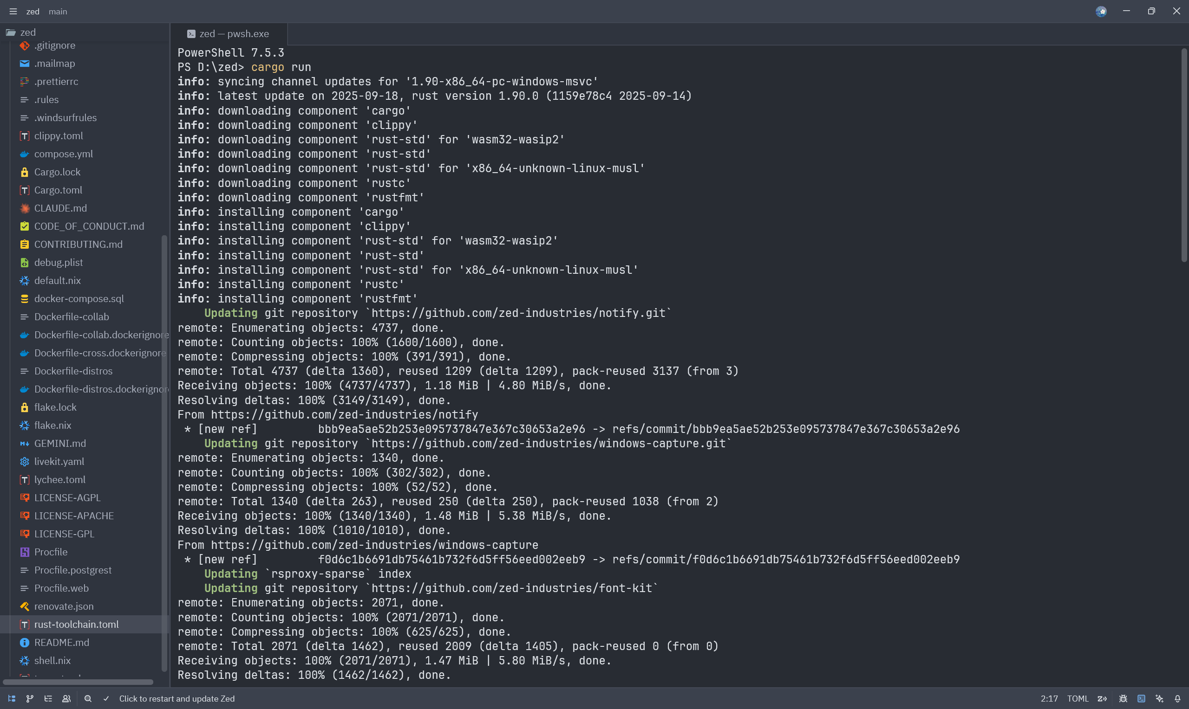Open the debugger panel bug icon
The height and width of the screenshot is (709, 1189).
1123,698
